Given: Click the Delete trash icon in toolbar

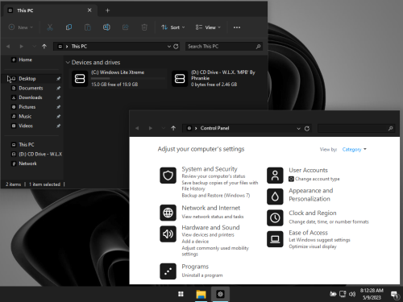Looking at the screenshot, I should click(x=144, y=27).
